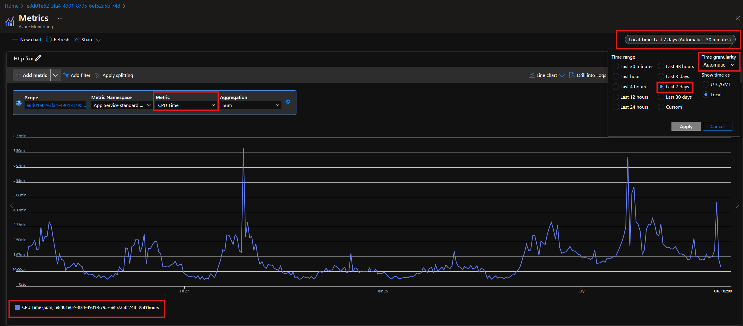Select Last 24 hours time range
The image size is (743, 326).
(x=616, y=107)
